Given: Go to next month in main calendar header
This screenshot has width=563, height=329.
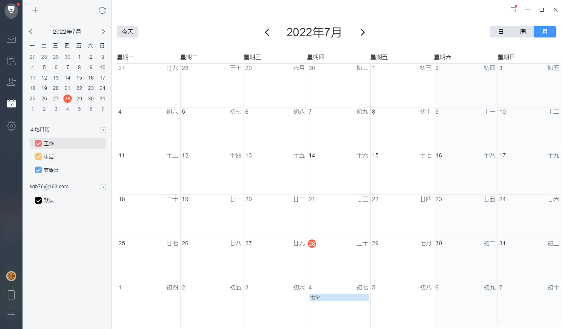Looking at the screenshot, I should tap(362, 32).
